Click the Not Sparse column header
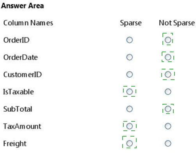The image size is (196, 153). [177, 23]
